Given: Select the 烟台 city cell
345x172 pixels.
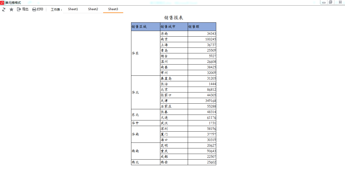Looking at the screenshot, I should coord(174,56).
